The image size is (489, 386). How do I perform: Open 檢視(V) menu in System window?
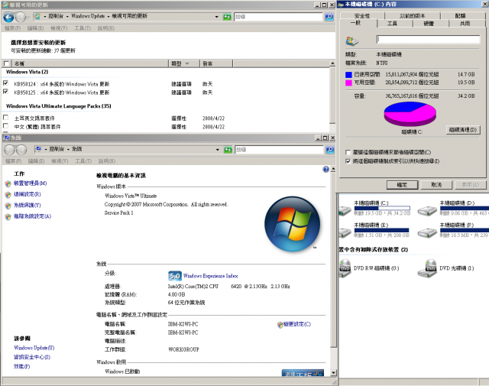pos(60,161)
